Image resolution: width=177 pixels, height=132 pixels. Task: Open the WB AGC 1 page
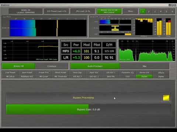pyautogui.click(x=111, y=73)
